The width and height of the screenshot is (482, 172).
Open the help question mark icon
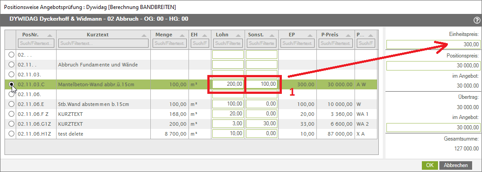pos(477,20)
